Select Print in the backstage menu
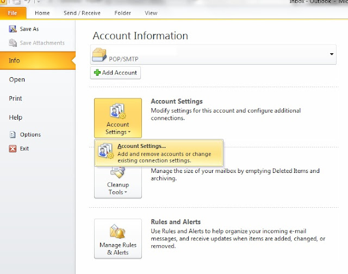The height and width of the screenshot is (274, 348). (x=15, y=98)
